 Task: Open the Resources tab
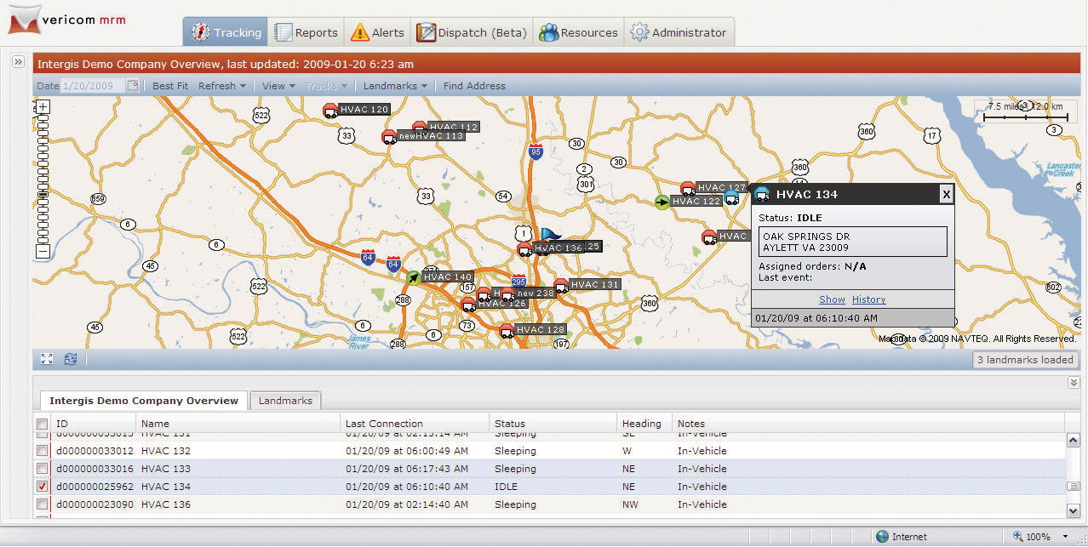point(579,32)
